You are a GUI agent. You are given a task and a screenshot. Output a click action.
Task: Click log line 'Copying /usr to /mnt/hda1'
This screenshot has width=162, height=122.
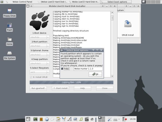(x=66, y=21)
